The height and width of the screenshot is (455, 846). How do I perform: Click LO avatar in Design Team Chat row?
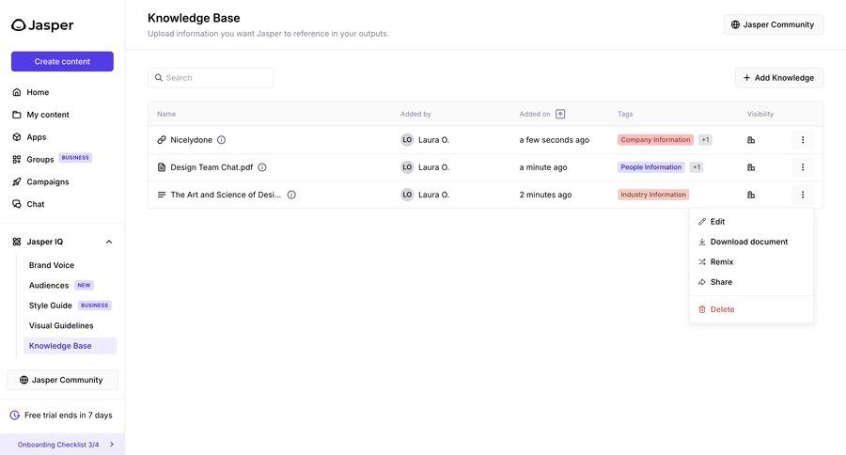(x=407, y=167)
